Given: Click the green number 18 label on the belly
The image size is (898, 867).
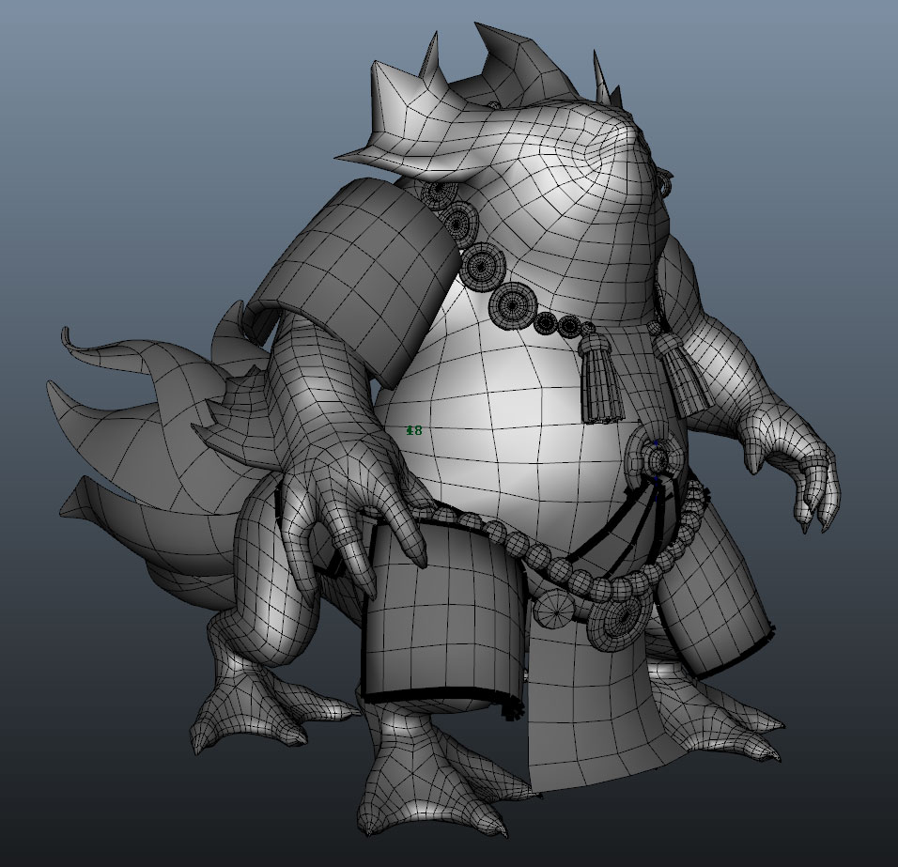Looking at the screenshot, I should point(414,430).
